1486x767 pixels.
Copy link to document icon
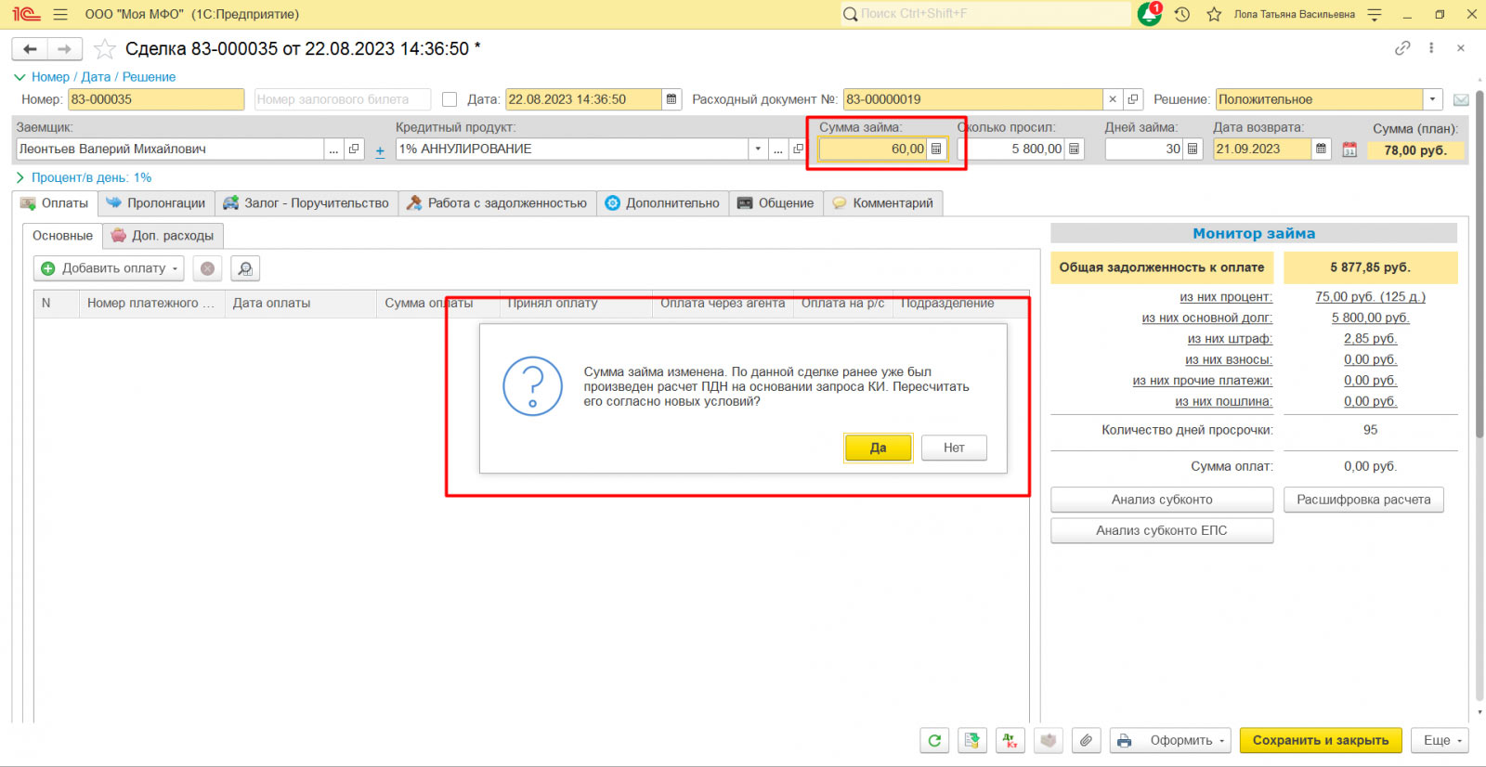point(1402,48)
